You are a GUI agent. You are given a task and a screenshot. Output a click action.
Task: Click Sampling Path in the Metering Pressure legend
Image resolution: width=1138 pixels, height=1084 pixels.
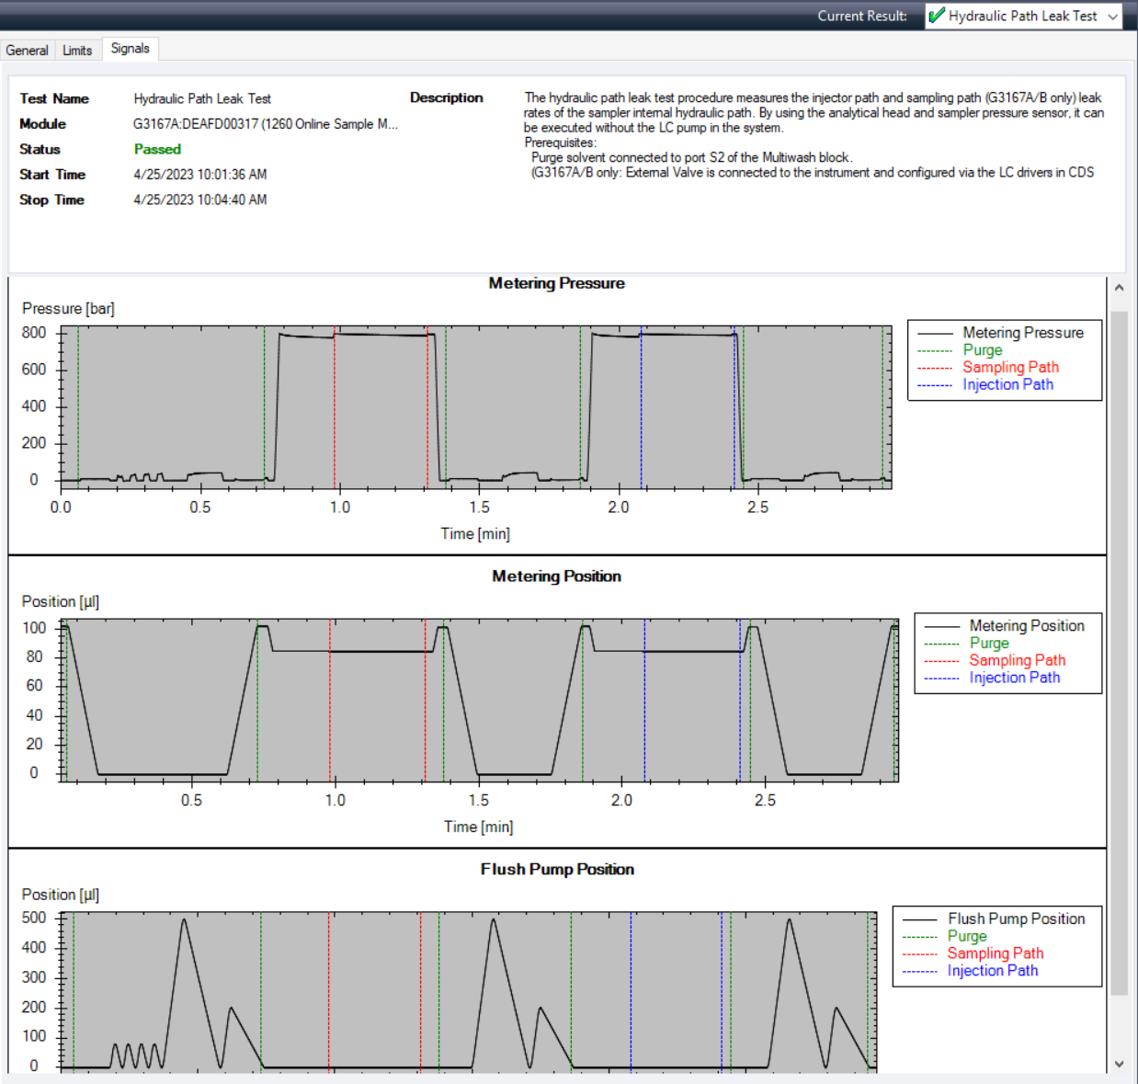pos(1010,367)
